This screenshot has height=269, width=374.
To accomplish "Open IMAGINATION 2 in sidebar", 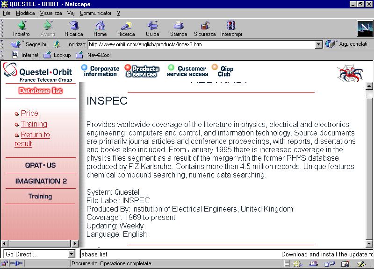I will tap(41, 181).
